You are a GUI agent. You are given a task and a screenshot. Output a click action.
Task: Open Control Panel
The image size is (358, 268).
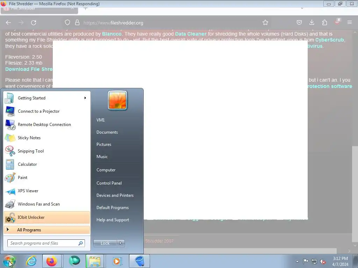pos(109,183)
